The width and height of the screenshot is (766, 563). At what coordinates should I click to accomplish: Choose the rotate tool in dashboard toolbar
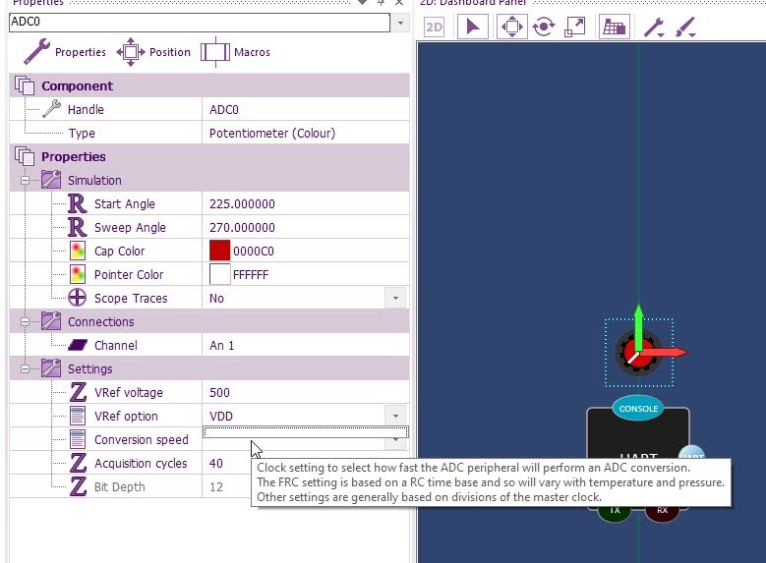(x=543, y=28)
